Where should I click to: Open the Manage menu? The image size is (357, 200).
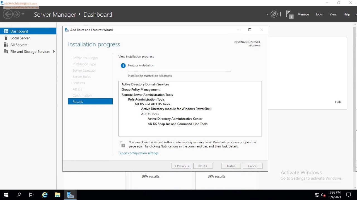(x=303, y=14)
